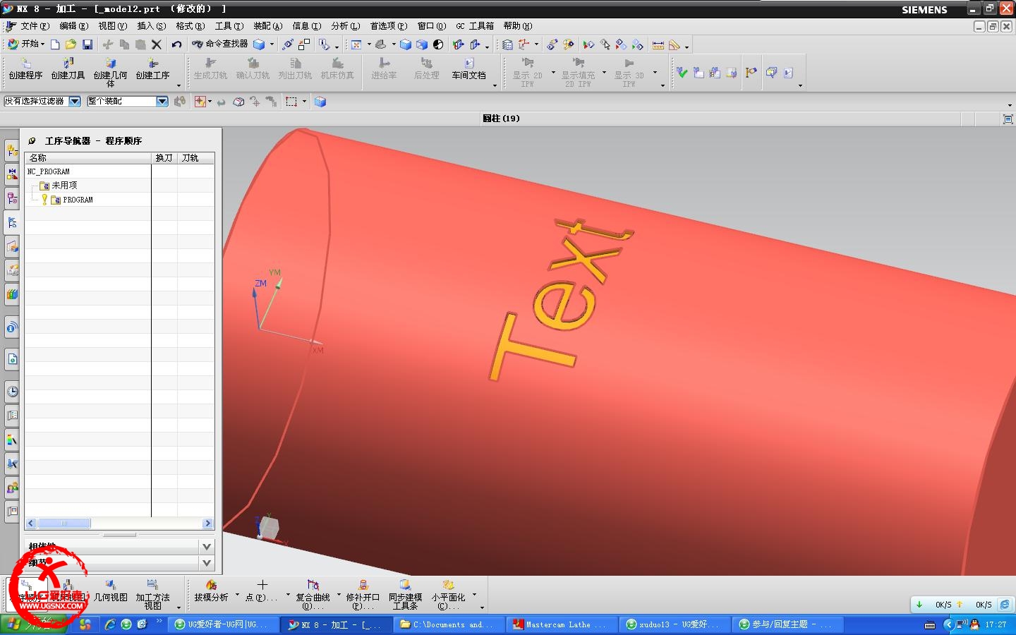
Task: Click the fit view icon
Action: pos(356,44)
